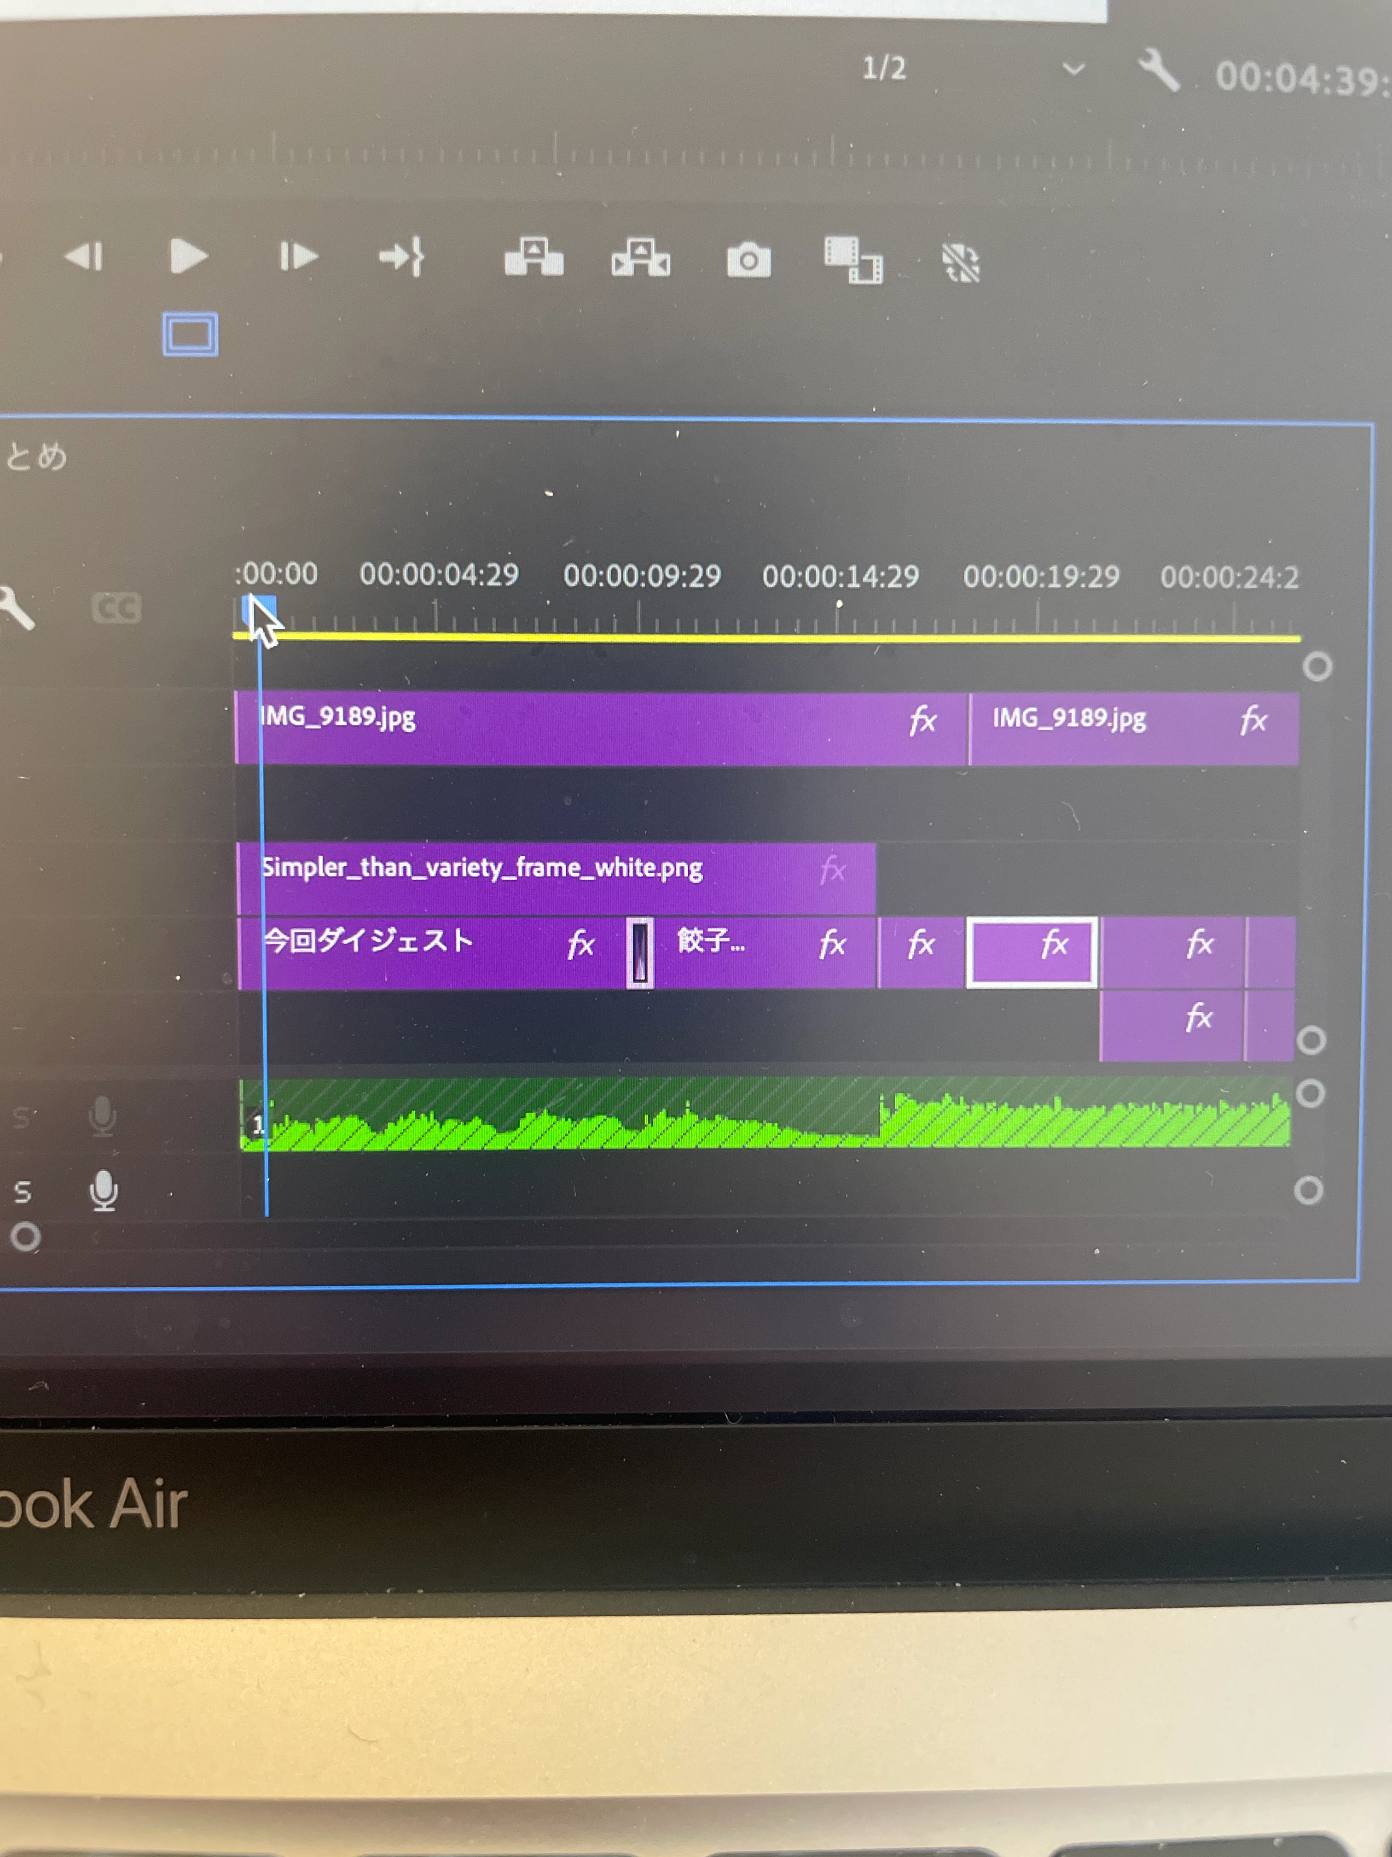Click the Lift button icon
1392x1857 pixels.
534,257
